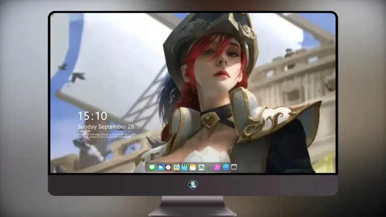386x217 pixels.
Task: Open the Weather app in dock
Action: click(x=160, y=168)
